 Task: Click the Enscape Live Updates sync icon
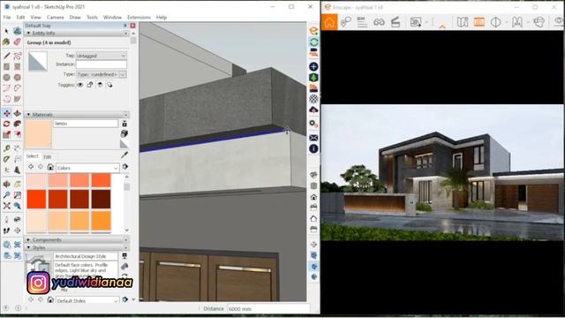pos(314,42)
